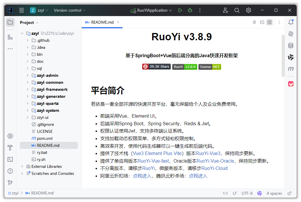The height and width of the screenshot is (202, 301).
Task: Open the zzyl project dropdown
Action: (39, 11)
